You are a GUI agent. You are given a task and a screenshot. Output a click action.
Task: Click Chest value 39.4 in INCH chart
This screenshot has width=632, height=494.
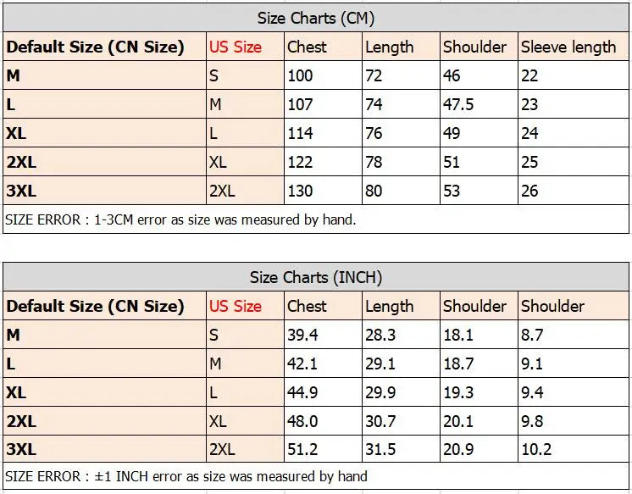pos(302,335)
